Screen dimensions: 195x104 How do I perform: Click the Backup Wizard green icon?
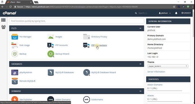(51, 54)
